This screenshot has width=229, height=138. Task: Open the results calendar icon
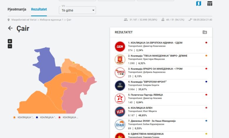pyautogui.click(x=205, y=32)
